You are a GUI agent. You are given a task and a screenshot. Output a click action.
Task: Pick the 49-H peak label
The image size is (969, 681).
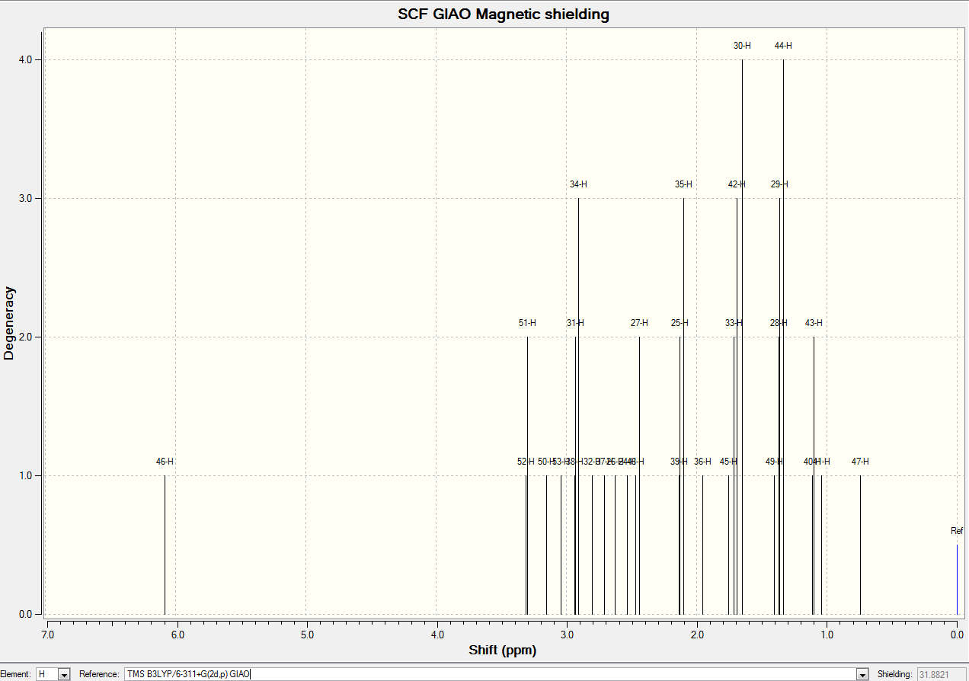774,462
